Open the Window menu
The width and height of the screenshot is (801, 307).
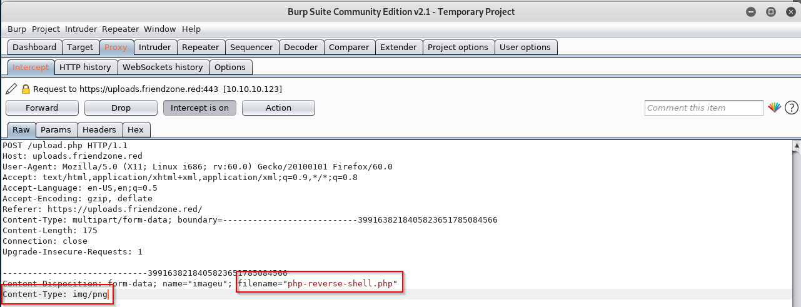click(160, 29)
